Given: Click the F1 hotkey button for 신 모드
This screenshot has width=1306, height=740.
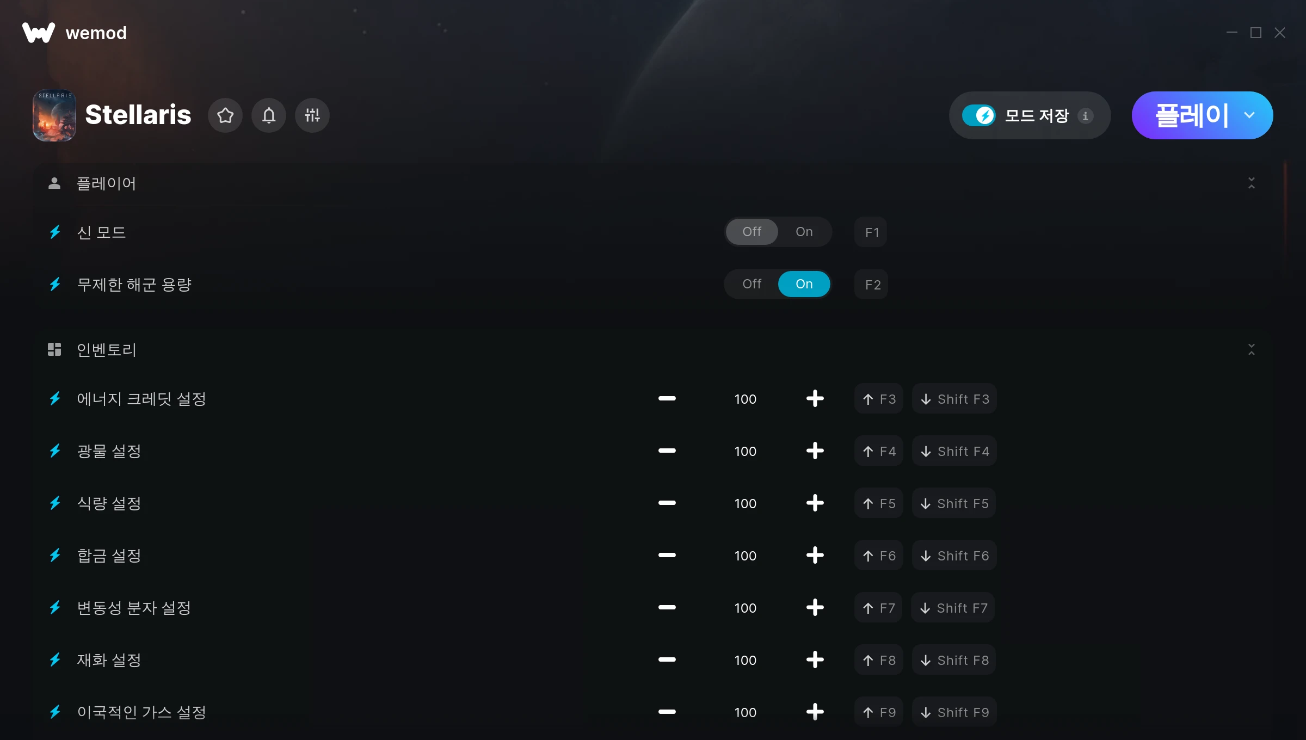Looking at the screenshot, I should tap(871, 232).
